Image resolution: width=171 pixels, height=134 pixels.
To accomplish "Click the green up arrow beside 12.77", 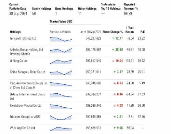I will pyautogui.click(x=113, y=38).
